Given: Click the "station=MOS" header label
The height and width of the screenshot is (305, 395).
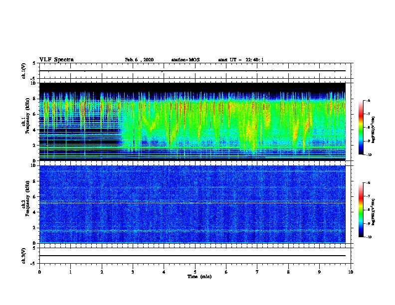Looking at the screenshot, I should tap(186, 60).
